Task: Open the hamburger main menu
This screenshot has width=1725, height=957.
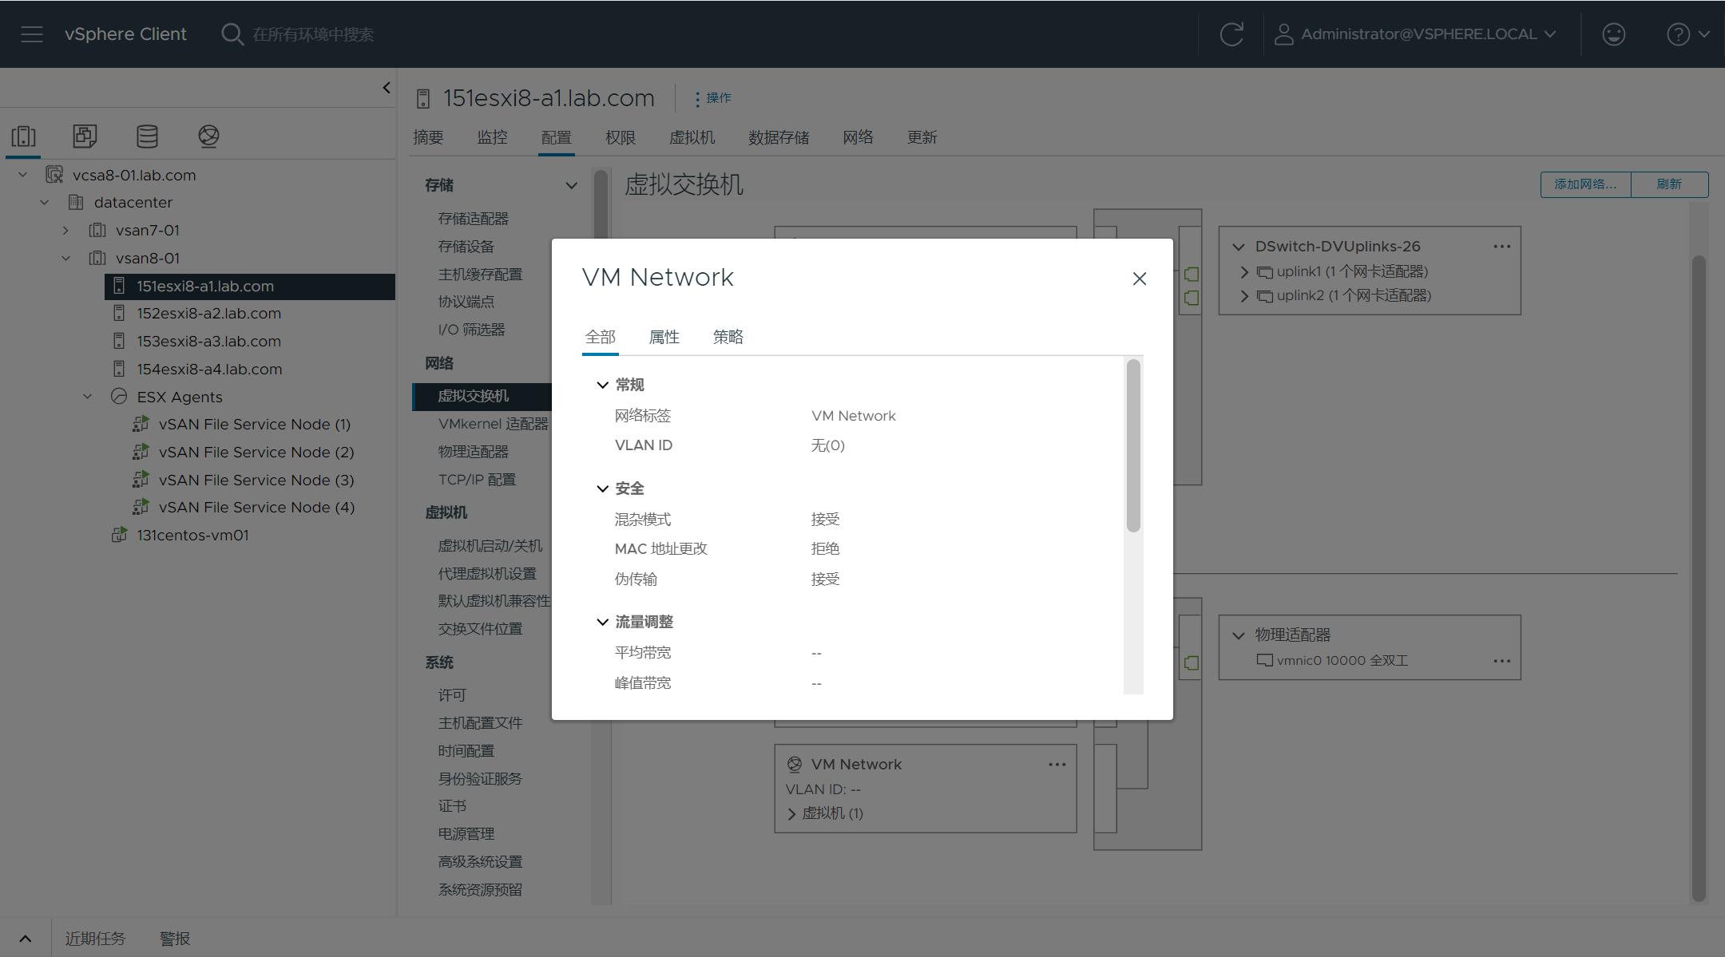Action: (32, 34)
